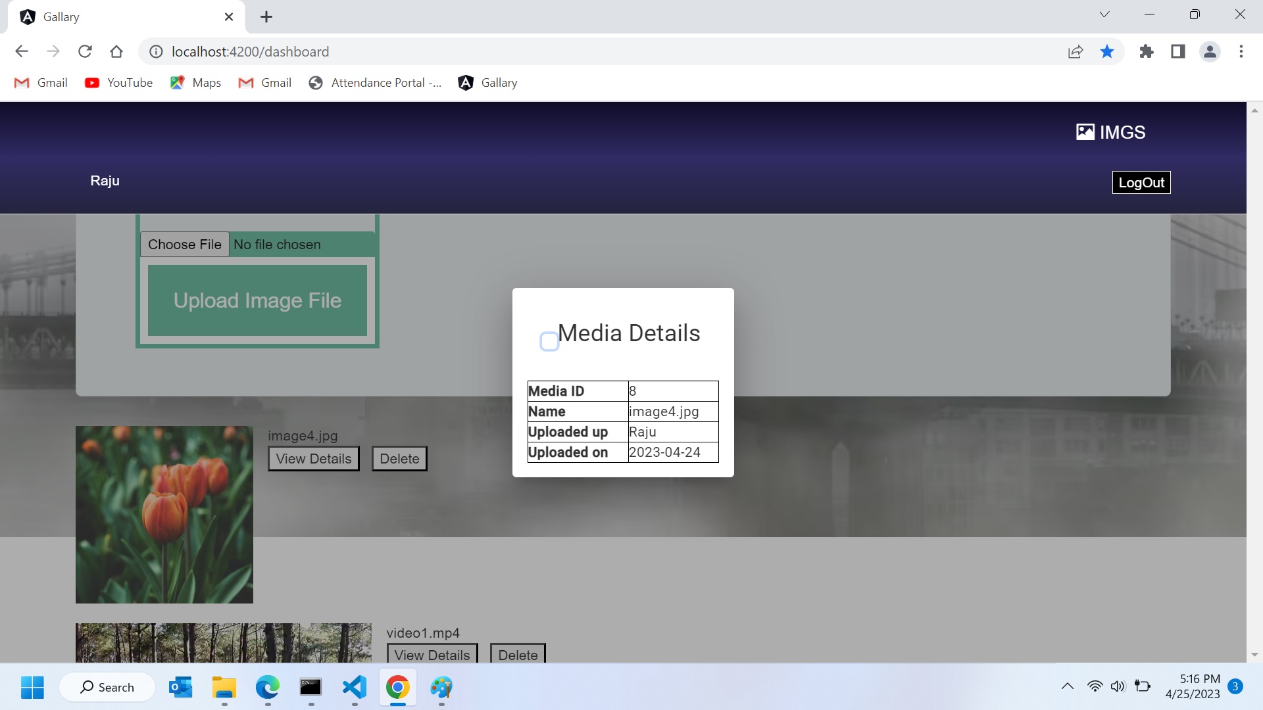Open Visual Studio Code from the taskbar
The height and width of the screenshot is (710, 1263).
[355, 688]
